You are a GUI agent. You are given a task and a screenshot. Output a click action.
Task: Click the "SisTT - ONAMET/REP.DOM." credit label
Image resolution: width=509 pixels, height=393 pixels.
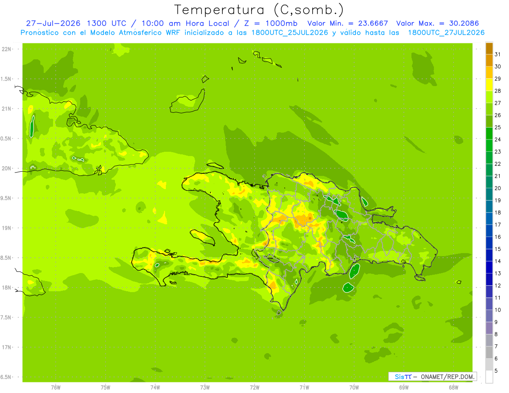[433, 376]
